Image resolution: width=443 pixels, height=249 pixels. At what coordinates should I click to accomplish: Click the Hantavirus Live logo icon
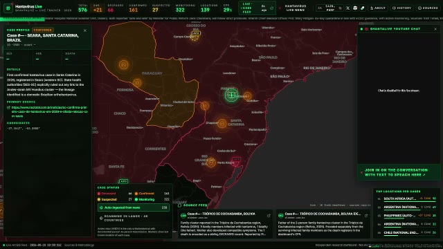coord(8,8)
